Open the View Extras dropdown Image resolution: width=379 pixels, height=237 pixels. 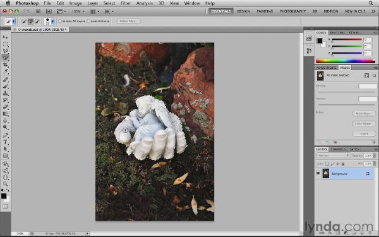(61, 11)
